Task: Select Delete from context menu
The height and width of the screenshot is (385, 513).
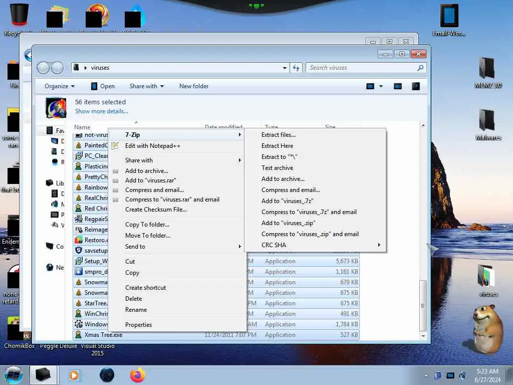Action: click(133, 299)
